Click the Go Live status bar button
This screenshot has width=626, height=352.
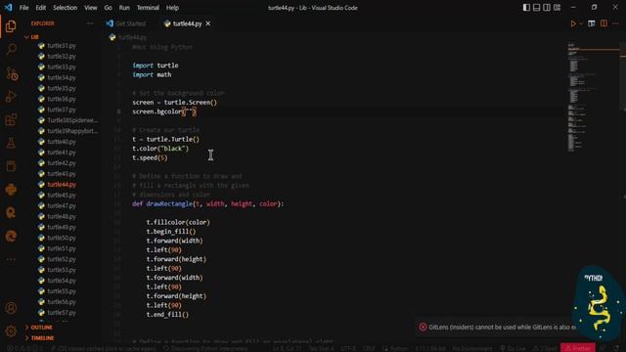click(513, 348)
